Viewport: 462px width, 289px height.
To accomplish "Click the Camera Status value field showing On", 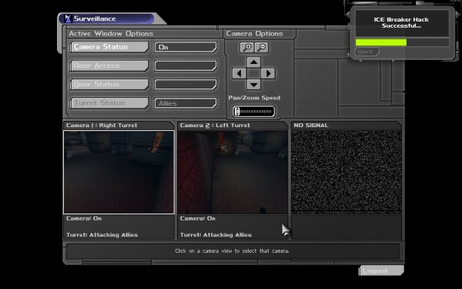I will (186, 47).
